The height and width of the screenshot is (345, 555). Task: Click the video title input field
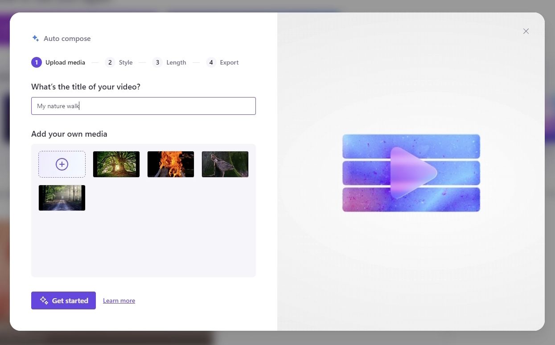143,106
